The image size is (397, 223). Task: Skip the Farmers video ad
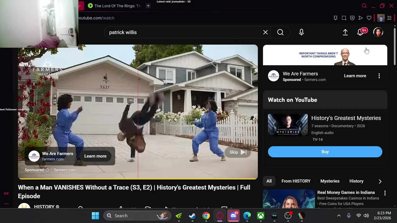(x=238, y=152)
